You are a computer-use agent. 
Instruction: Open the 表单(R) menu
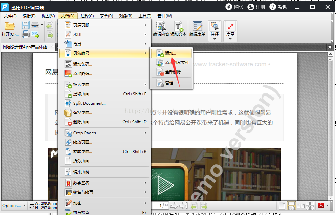[x=106, y=16]
